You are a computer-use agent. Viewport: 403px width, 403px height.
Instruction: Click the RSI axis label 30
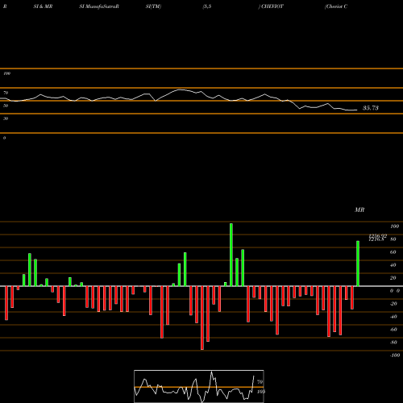(x=6, y=118)
